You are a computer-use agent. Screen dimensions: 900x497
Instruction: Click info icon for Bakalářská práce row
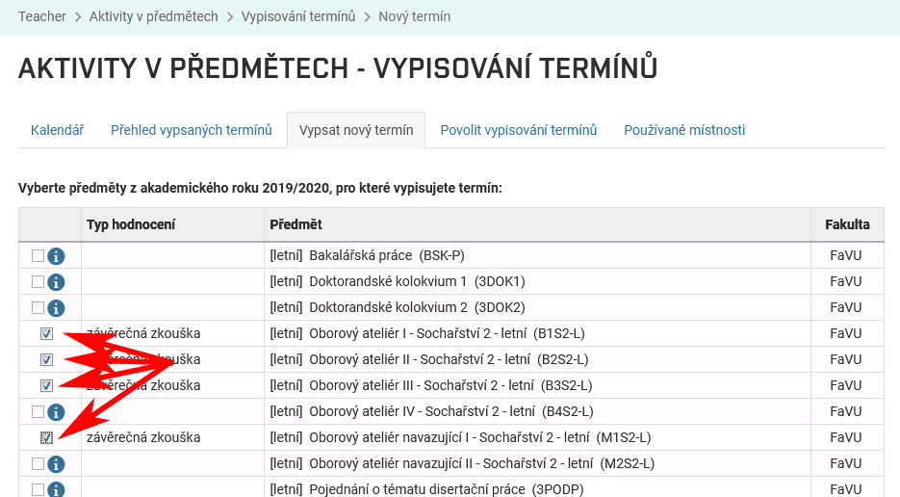click(56, 256)
